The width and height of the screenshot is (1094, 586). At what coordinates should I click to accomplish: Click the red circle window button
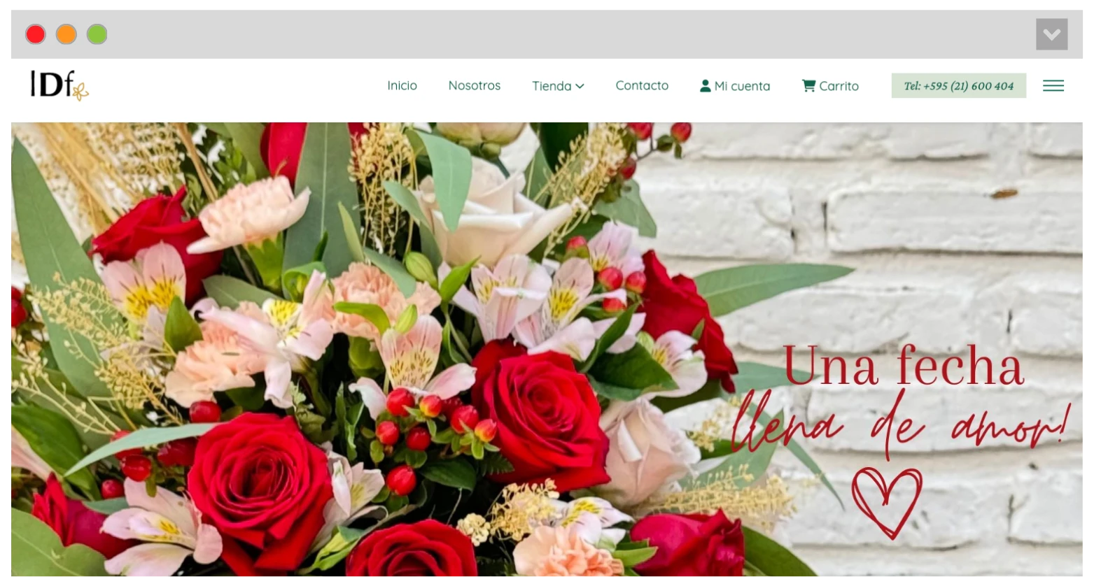point(36,34)
